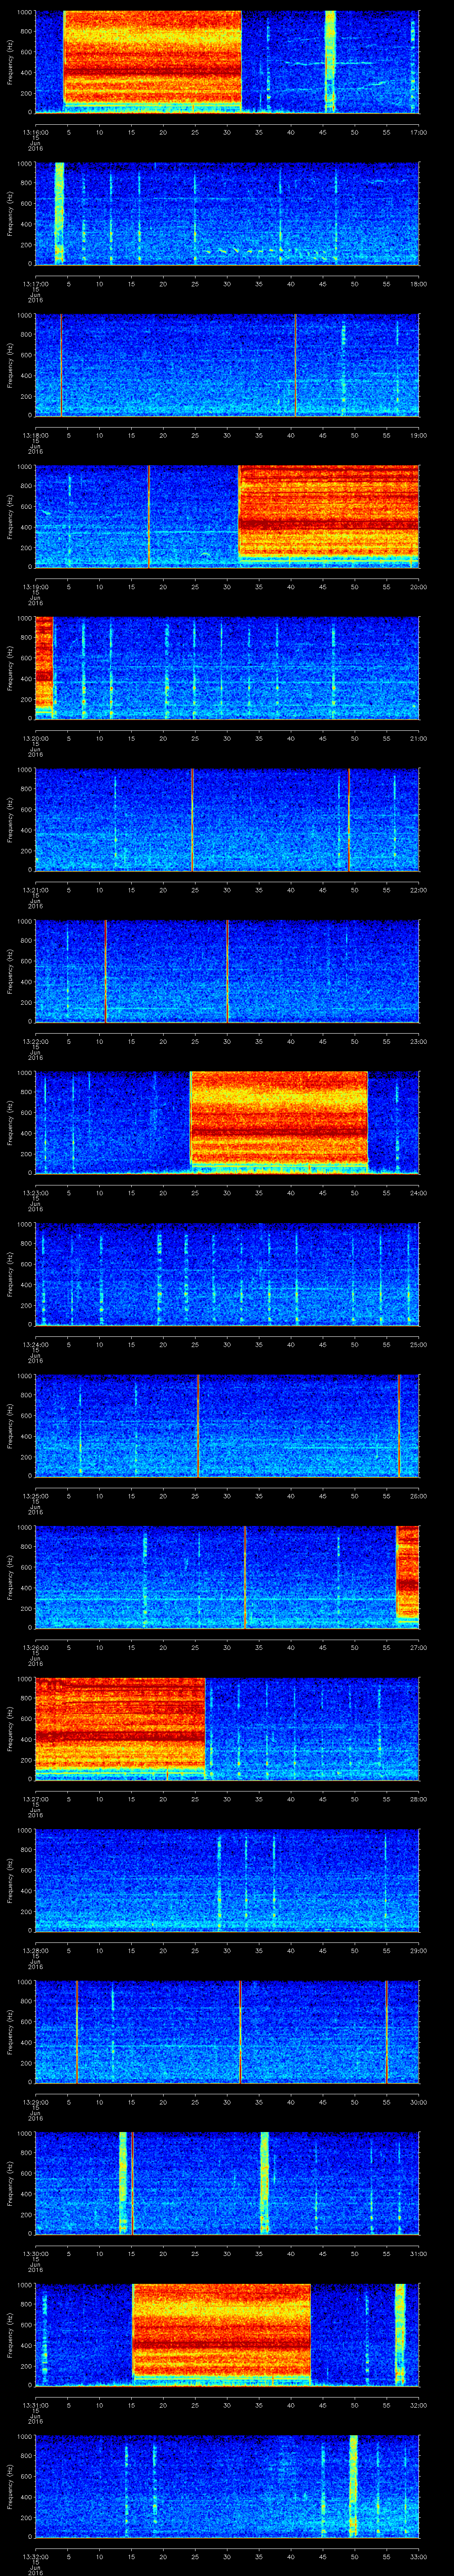Click the 23:00 end time label
454x2576 pixels.
coord(419,1041)
